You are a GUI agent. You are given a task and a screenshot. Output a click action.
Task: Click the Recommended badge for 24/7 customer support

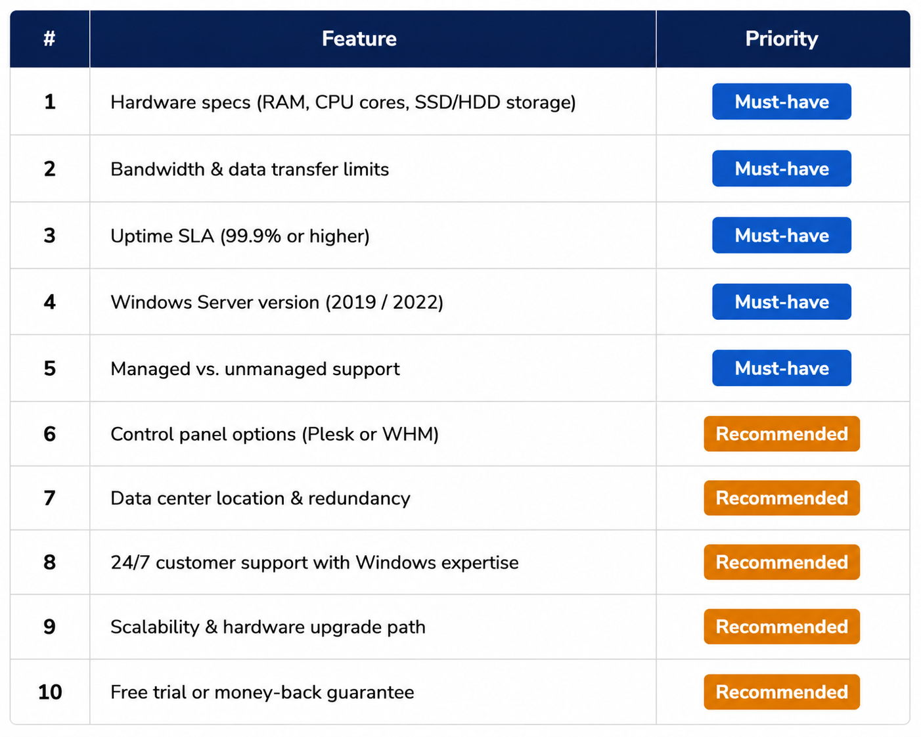tap(781, 562)
